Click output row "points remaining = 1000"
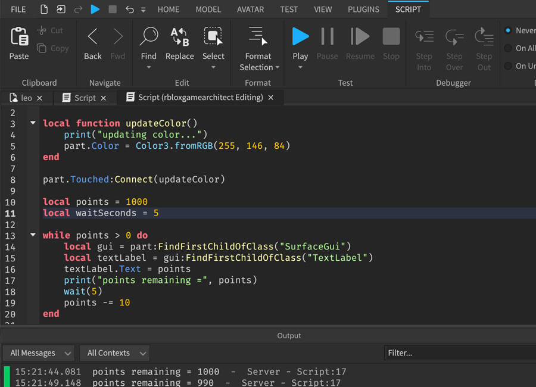This screenshot has width=536, height=387. pos(180,372)
